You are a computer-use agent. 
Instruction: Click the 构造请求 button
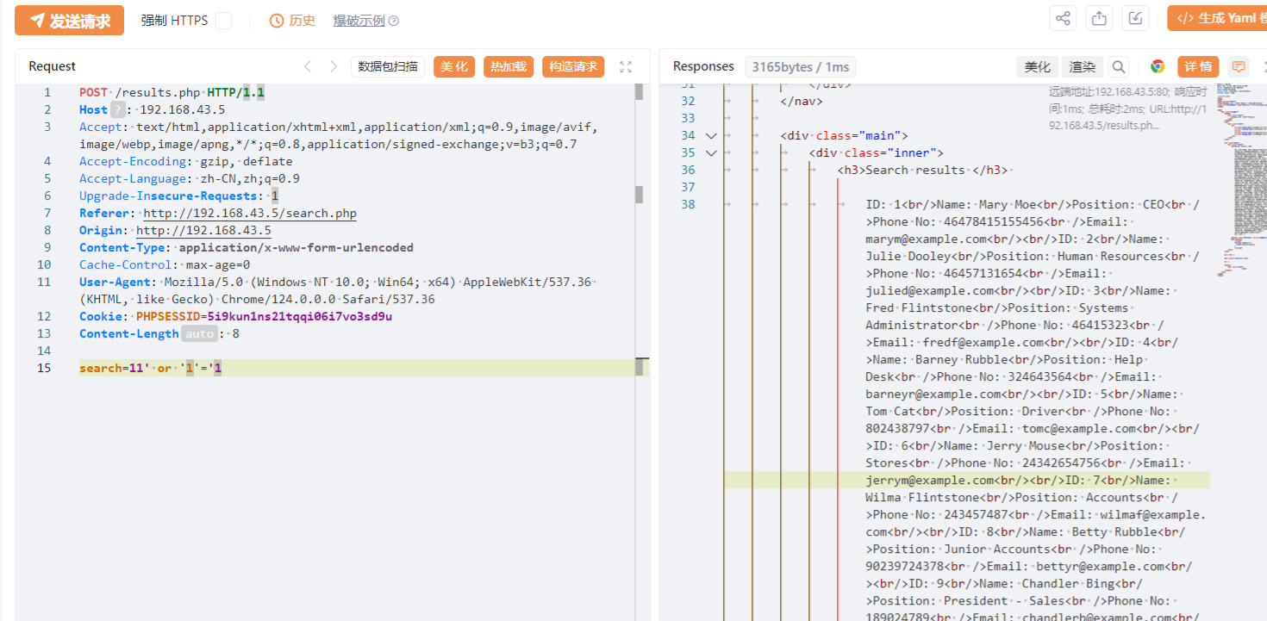pos(573,66)
